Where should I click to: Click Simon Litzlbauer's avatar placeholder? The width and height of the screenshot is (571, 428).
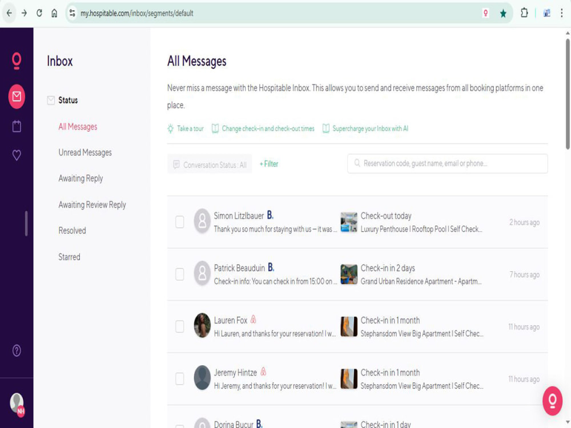[x=202, y=221]
